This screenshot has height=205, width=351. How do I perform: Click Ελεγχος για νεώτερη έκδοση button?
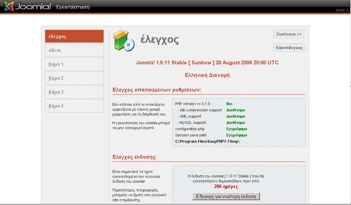(x=226, y=197)
